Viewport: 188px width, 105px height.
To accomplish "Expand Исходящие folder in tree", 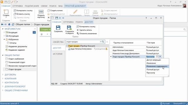I will tap(4, 36).
